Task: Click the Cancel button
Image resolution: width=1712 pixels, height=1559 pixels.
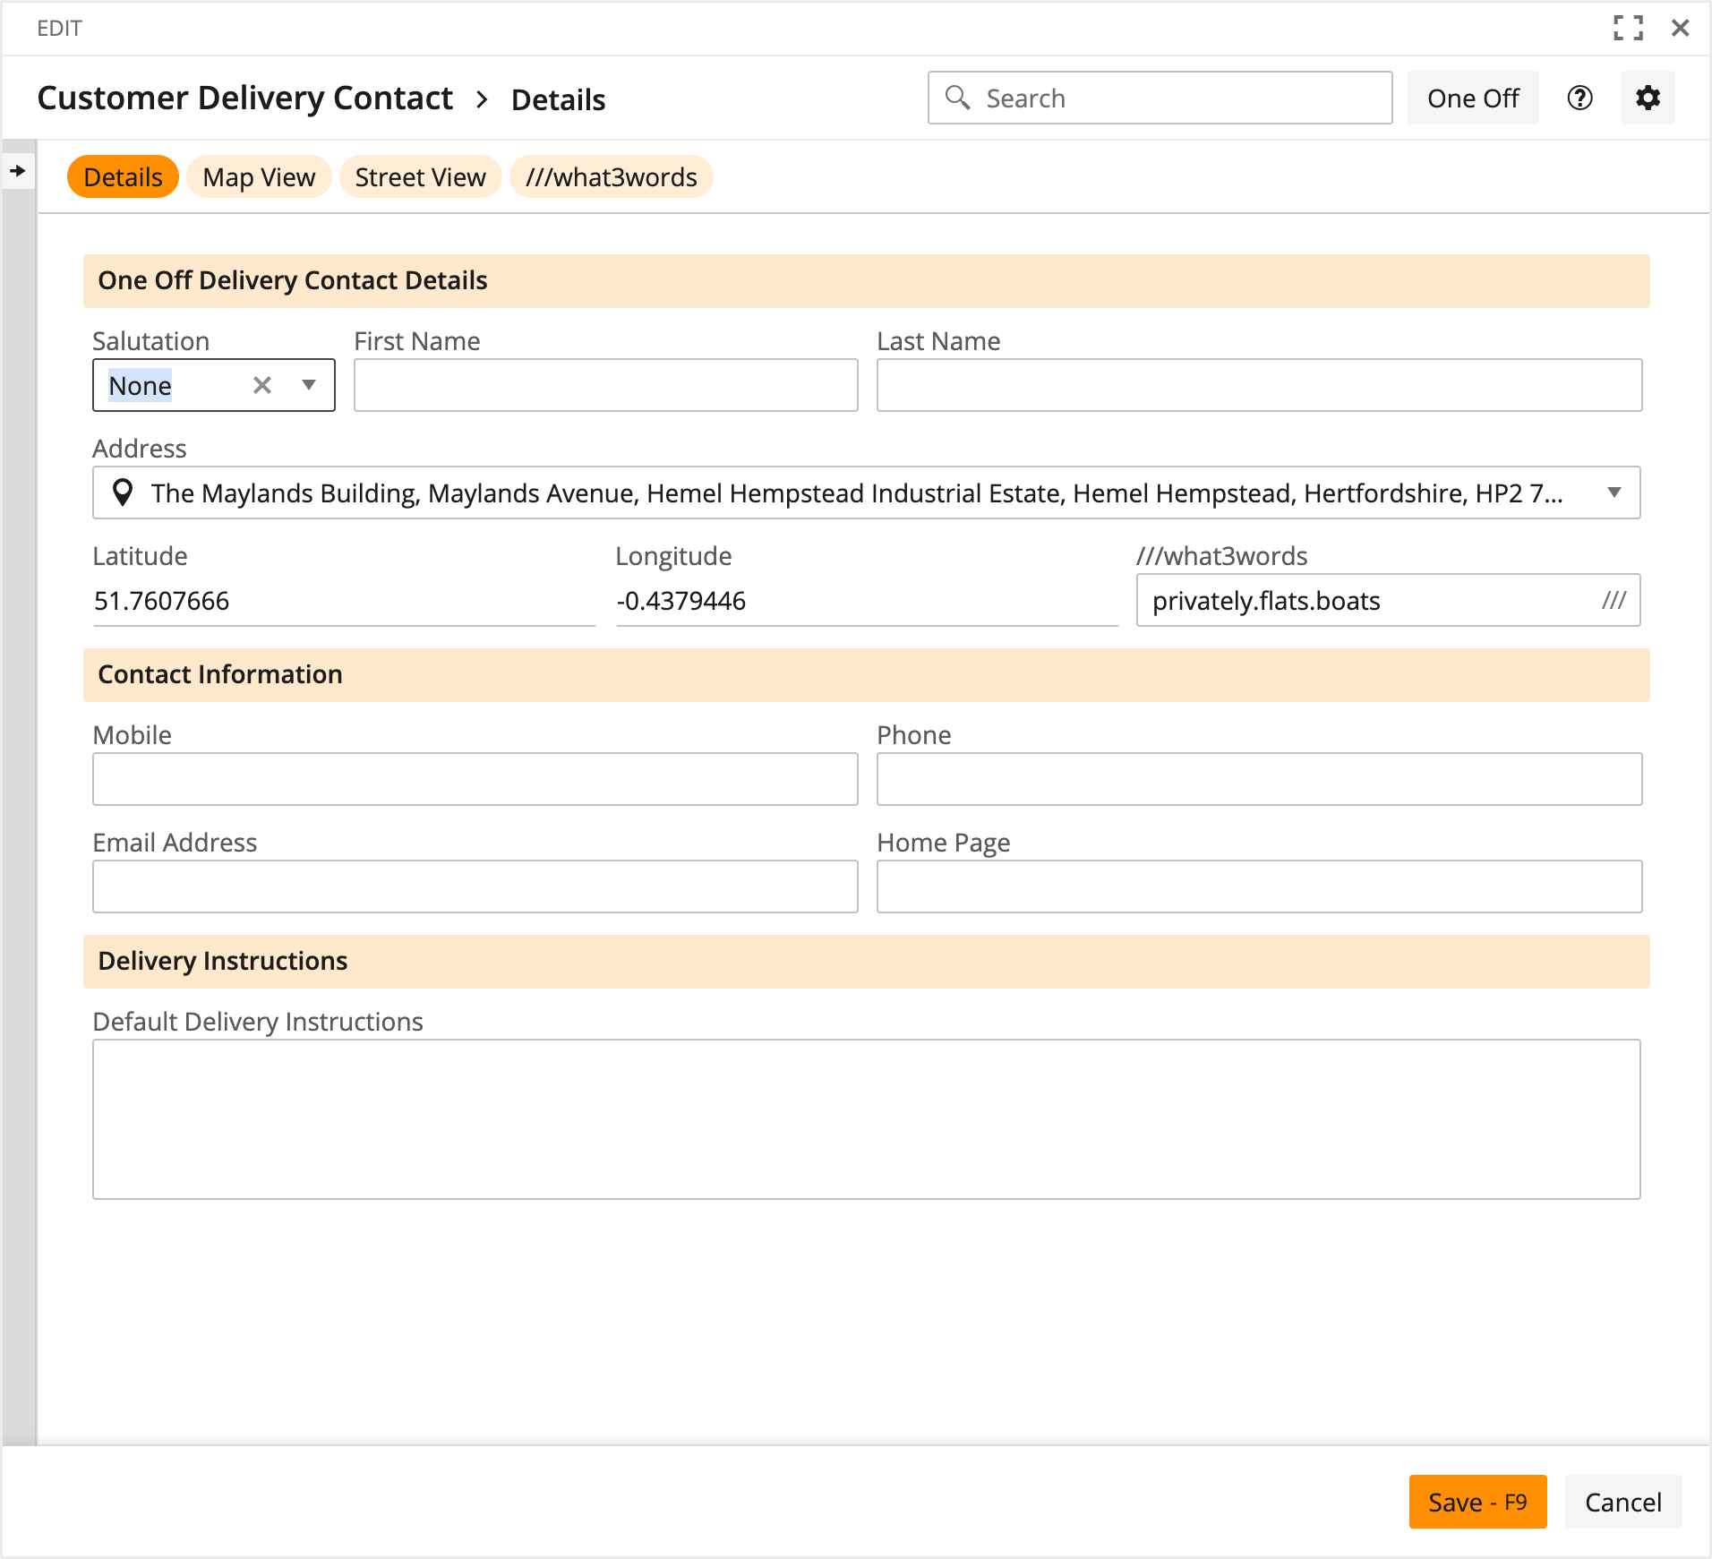Action: (1622, 1502)
